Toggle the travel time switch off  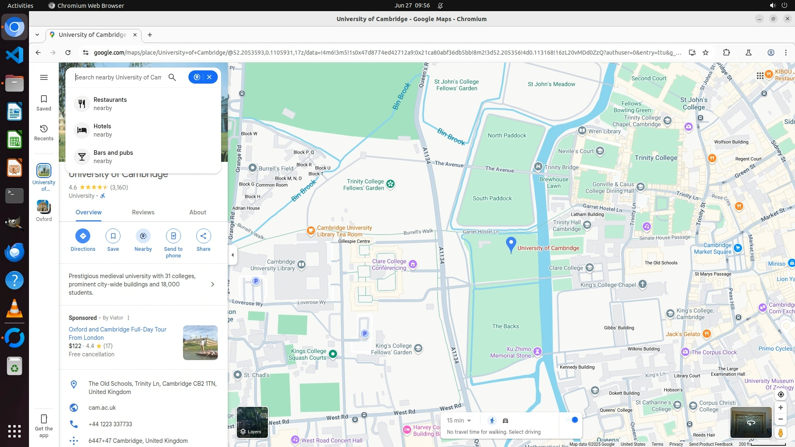[x=572, y=420]
